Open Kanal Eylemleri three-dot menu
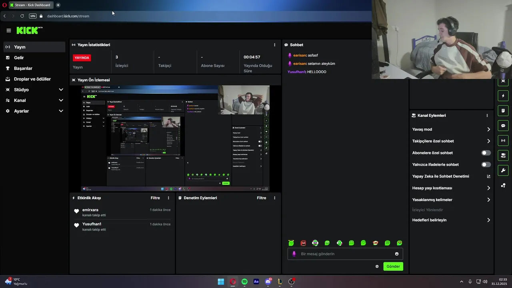Viewport: 512px width, 288px height. [x=487, y=116]
